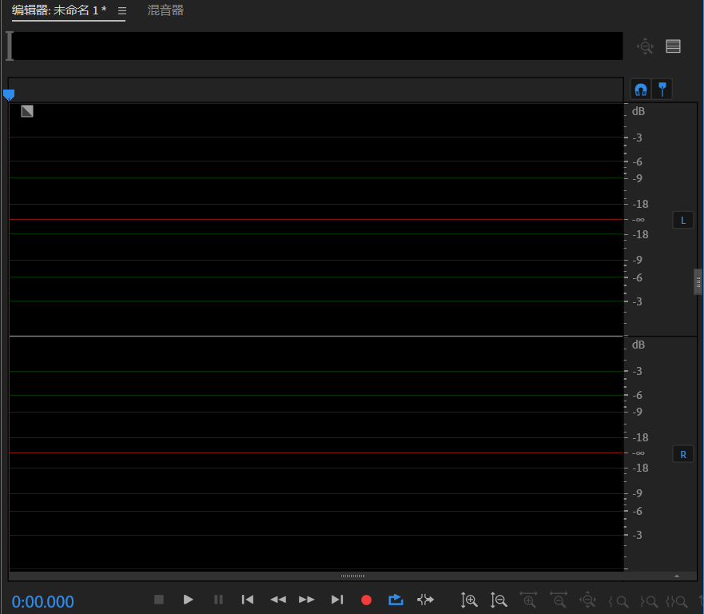Toggle loop playback
This screenshot has width=704, height=614.
pos(396,600)
